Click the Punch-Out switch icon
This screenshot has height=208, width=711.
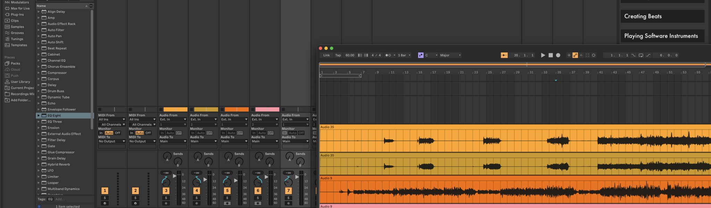pyautogui.click(x=648, y=55)
